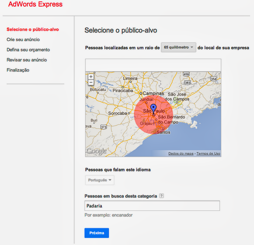This screenshot has height=245, width=254.
Task: Click Buri label on the map
Action: [94, 120]
